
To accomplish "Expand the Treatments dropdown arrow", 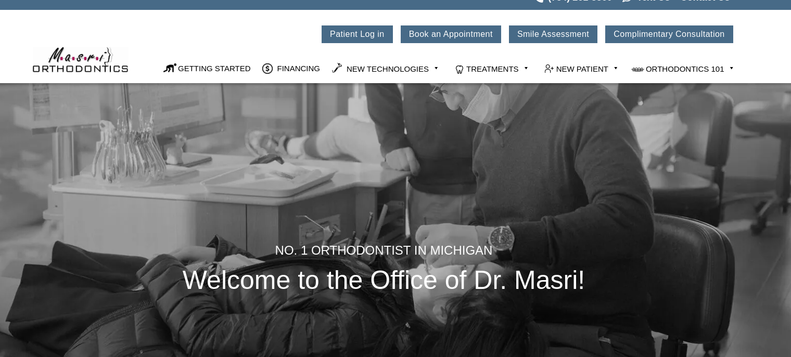I will (x=526, y=68).
